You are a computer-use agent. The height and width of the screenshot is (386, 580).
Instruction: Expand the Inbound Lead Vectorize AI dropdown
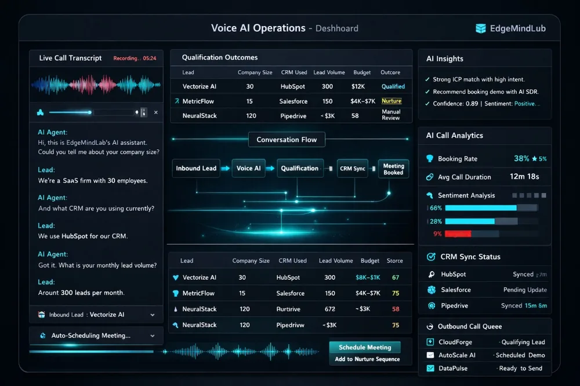pyautogui.click(x=153, y=315)
